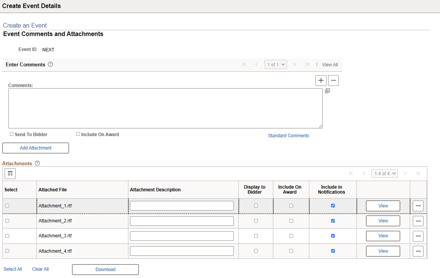Click the Add Attachment button
This screenshot has height=278, width=440.
tap(35, 148)
